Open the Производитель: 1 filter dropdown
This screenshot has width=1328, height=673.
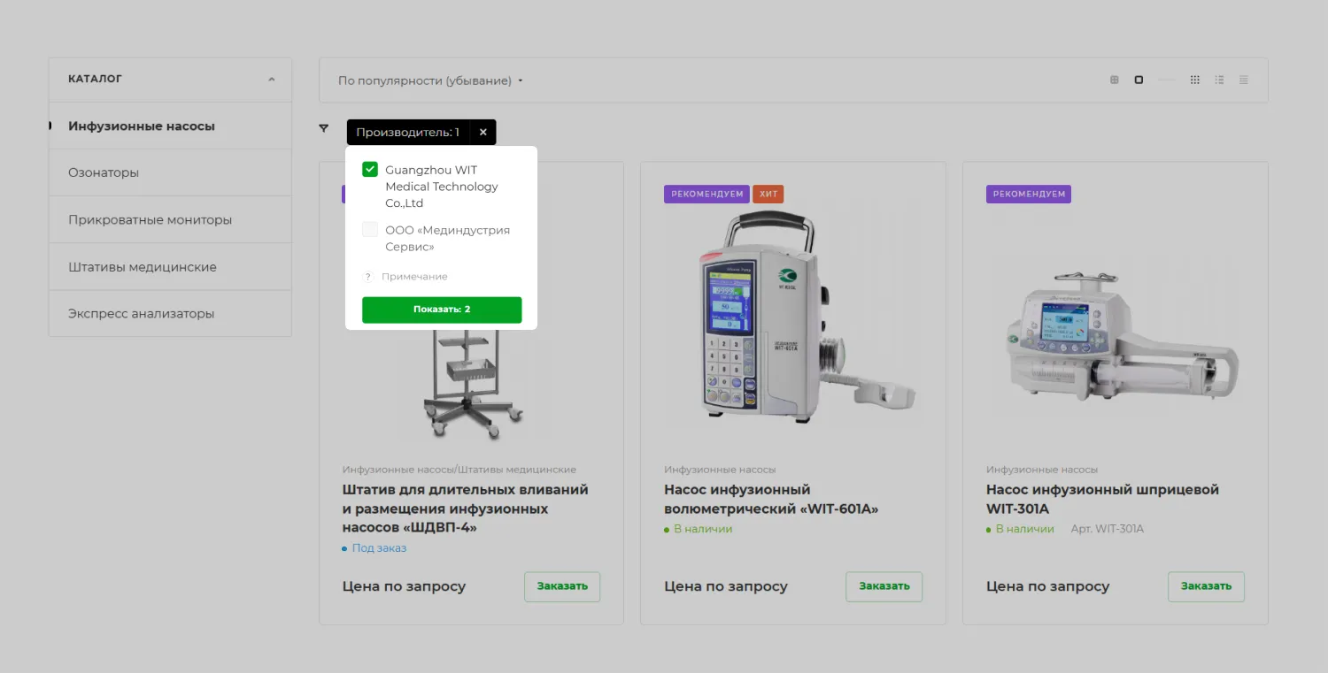408,133
